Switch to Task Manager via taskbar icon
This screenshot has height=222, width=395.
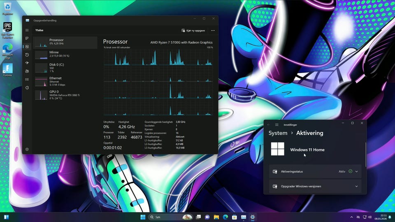[244, 217]
